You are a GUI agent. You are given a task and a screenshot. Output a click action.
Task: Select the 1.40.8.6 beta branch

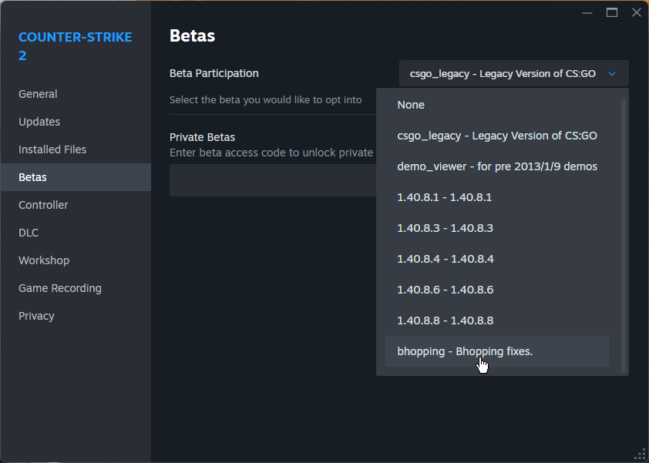point(497,290)
